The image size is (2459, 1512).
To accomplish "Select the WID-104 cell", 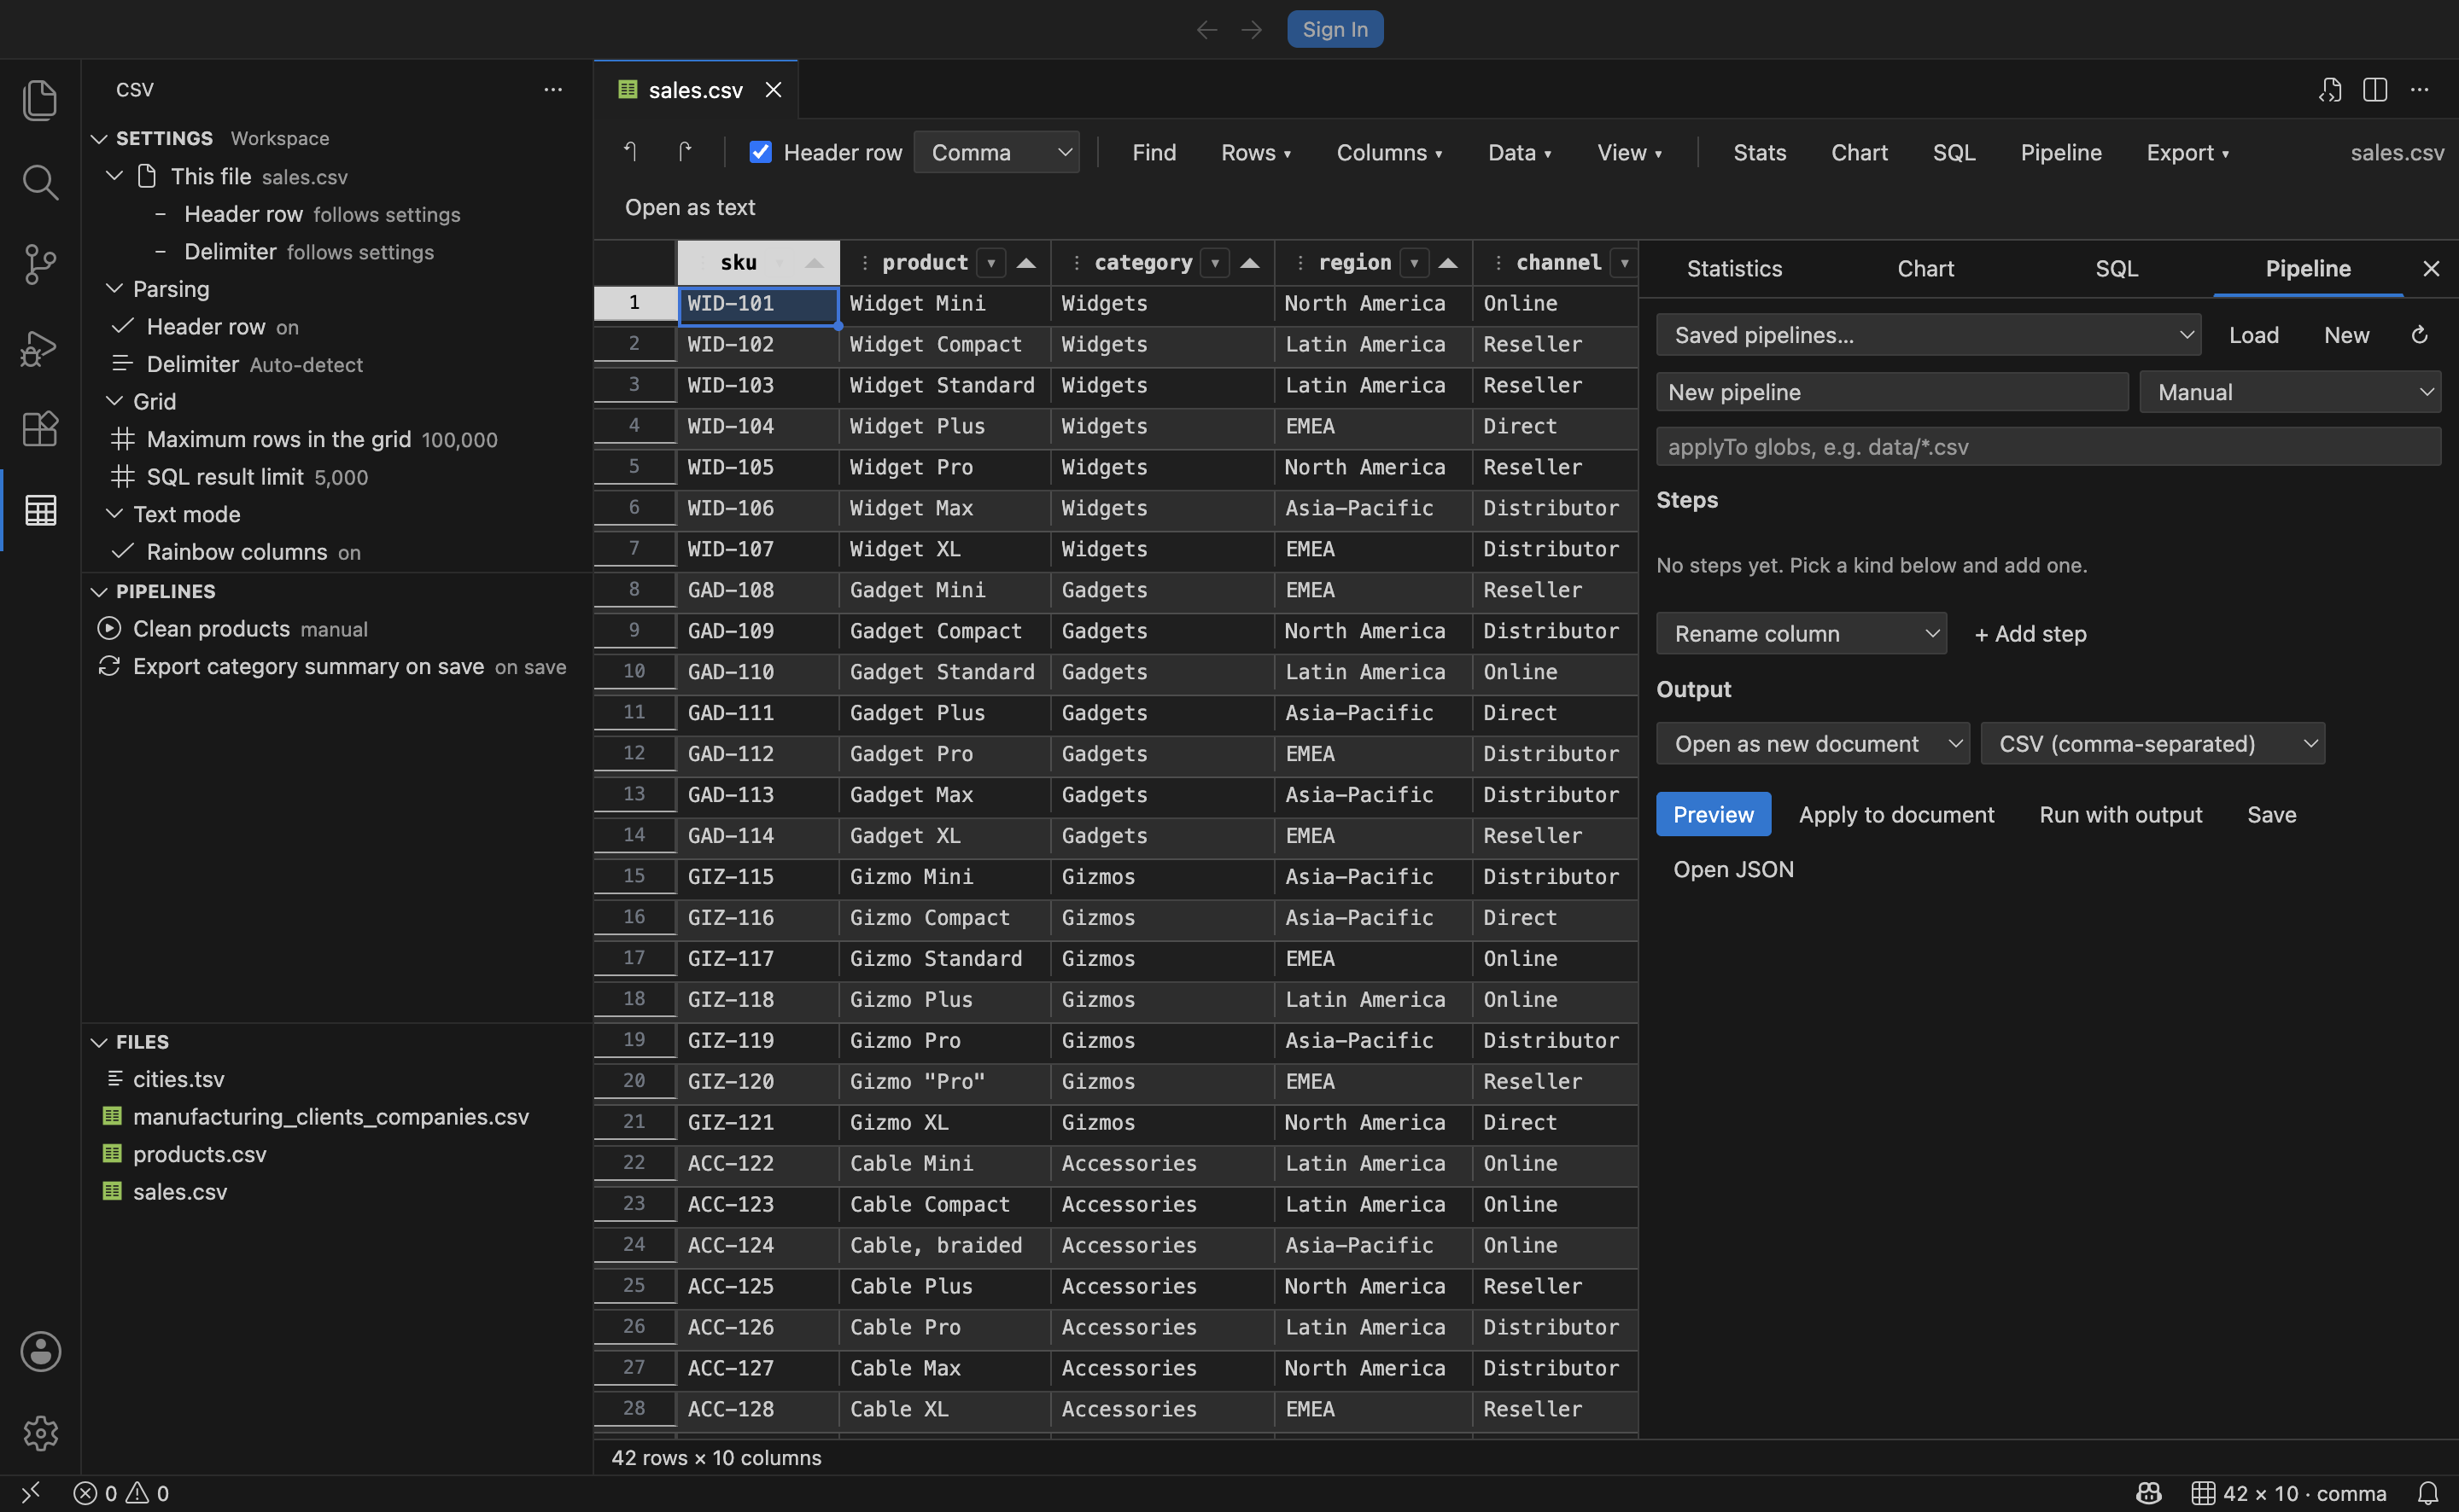I will tap(758, 426).
